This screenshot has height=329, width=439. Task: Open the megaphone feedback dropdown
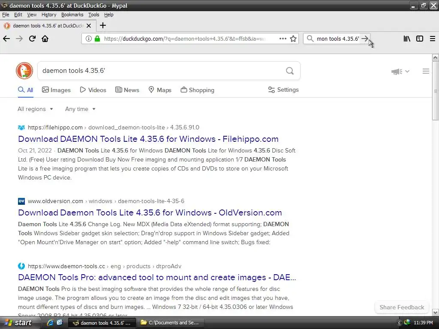[400, 72]
